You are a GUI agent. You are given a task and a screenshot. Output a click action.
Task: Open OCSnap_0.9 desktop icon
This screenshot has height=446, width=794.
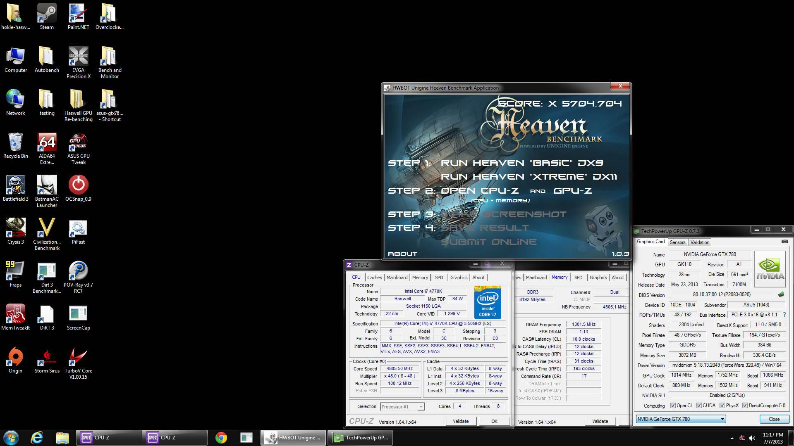tap(78, 188)
